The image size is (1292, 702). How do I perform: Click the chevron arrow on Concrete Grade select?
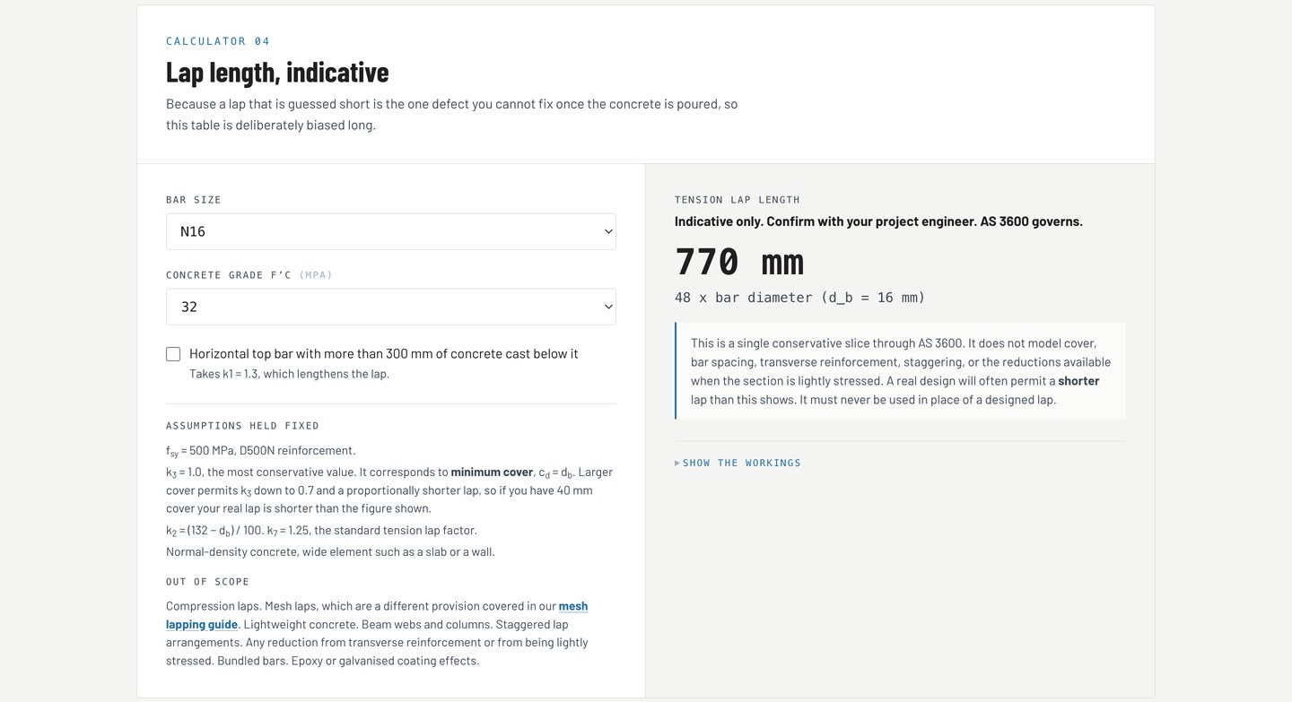pyautogui.click(x=608, y=307)
